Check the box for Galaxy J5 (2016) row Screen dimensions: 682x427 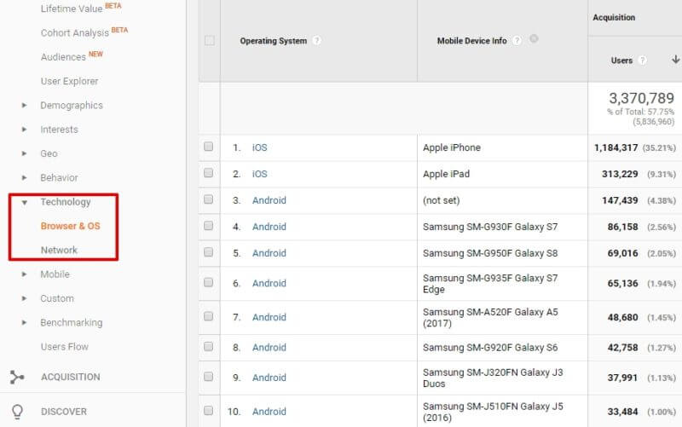tap(209, 411)
